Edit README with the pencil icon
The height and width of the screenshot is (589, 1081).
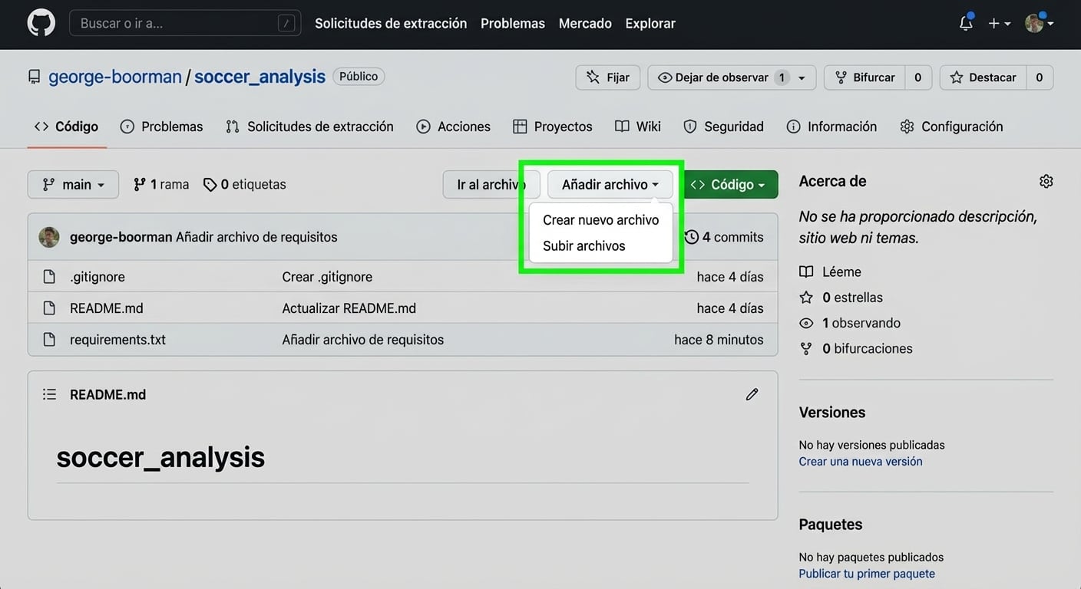click(752, 394)
